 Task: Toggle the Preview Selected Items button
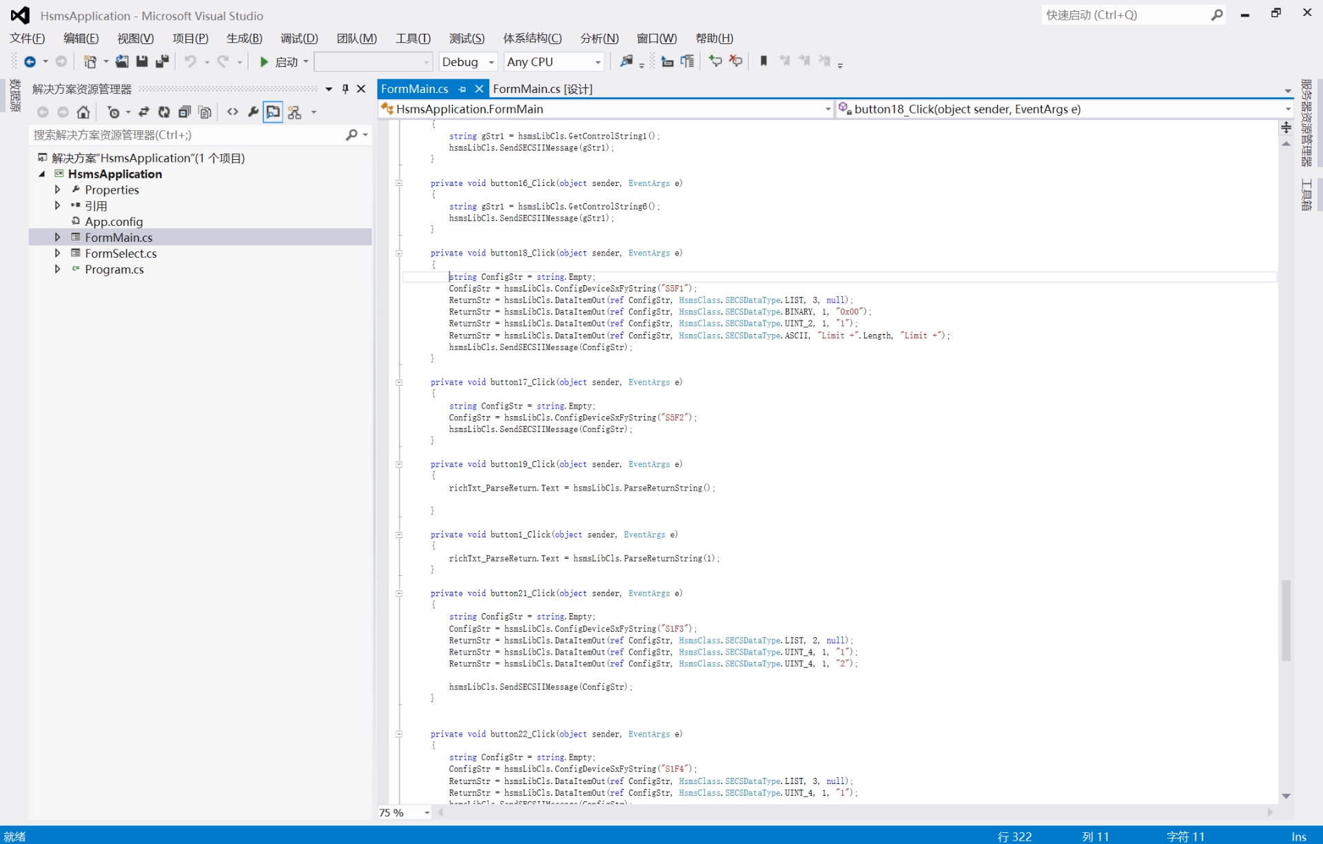[x=274, y=112]
